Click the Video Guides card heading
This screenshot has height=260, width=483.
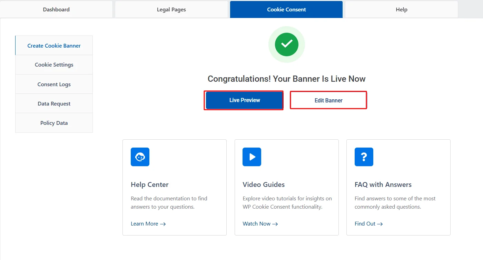(x=264, y=184)
